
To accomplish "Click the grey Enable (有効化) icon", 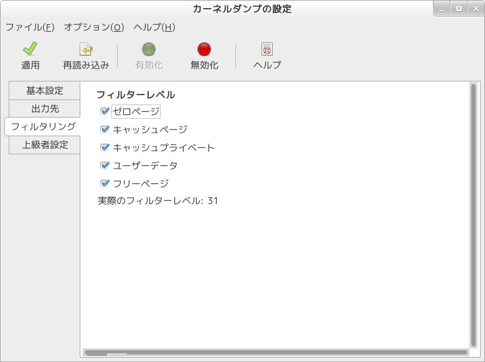I will click(149, 50).
